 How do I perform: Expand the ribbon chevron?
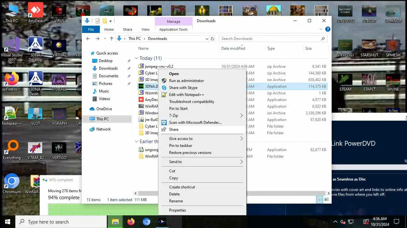[x=321, y=29]
